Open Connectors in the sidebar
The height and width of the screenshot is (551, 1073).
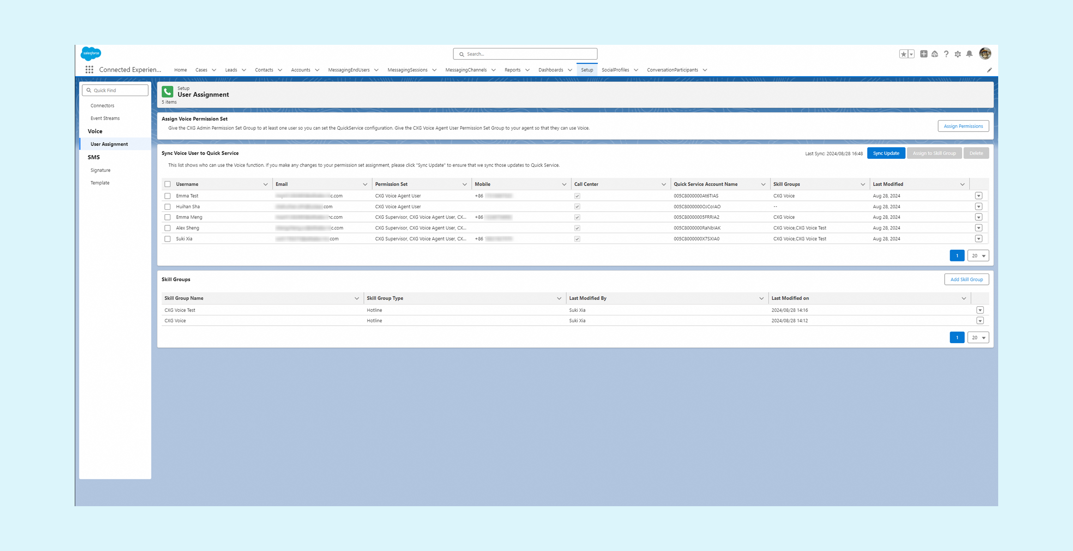coord(102,106)
